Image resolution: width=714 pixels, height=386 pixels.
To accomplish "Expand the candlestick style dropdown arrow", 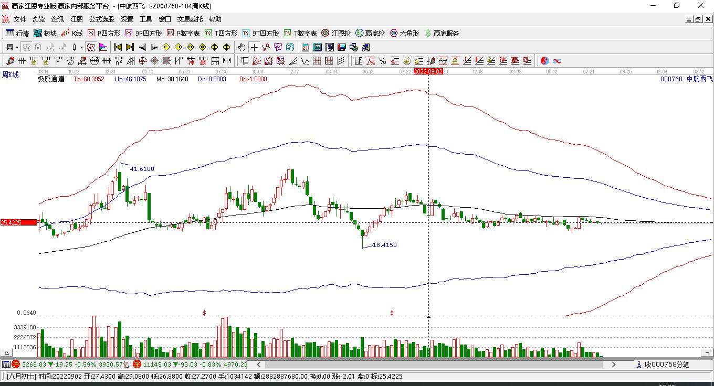I will (81, 47).
